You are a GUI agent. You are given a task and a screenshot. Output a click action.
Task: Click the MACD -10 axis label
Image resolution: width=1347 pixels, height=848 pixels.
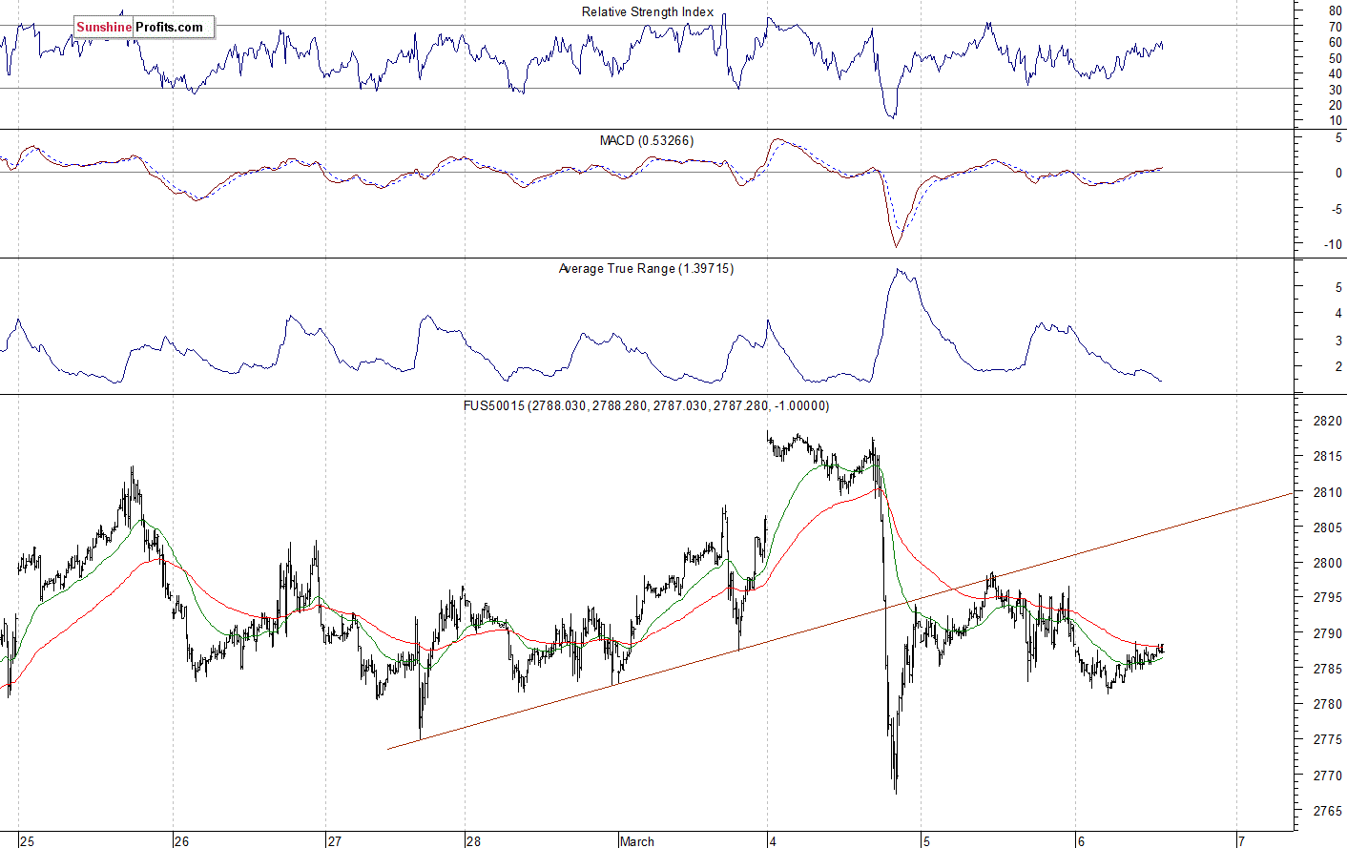[1333, 245]
